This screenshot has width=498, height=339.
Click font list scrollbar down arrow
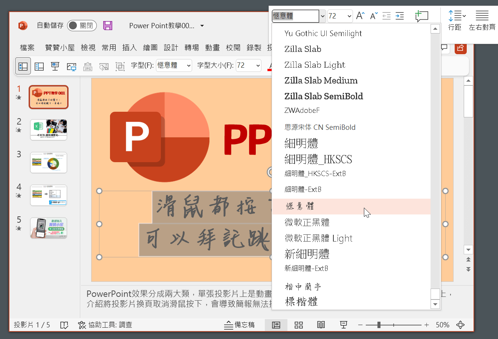coord(435,304)
